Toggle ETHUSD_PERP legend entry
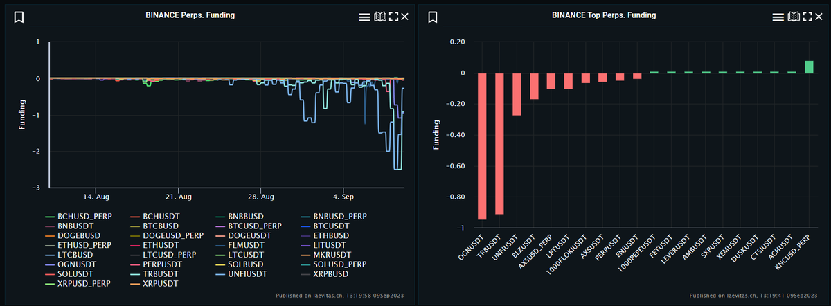 tap(77, 245)
